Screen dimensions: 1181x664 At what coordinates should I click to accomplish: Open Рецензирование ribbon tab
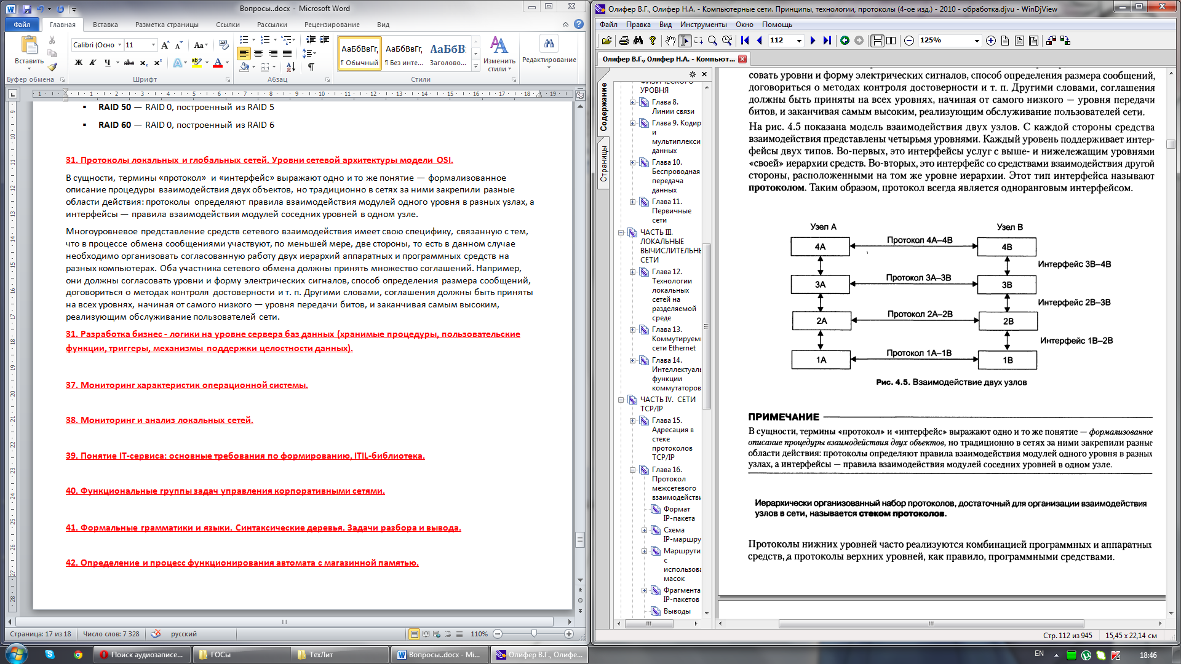[332, 25]
